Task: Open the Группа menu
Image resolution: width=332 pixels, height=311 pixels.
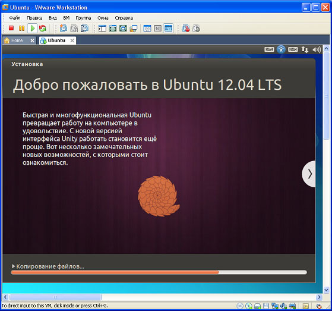Action: coord(83,18)
